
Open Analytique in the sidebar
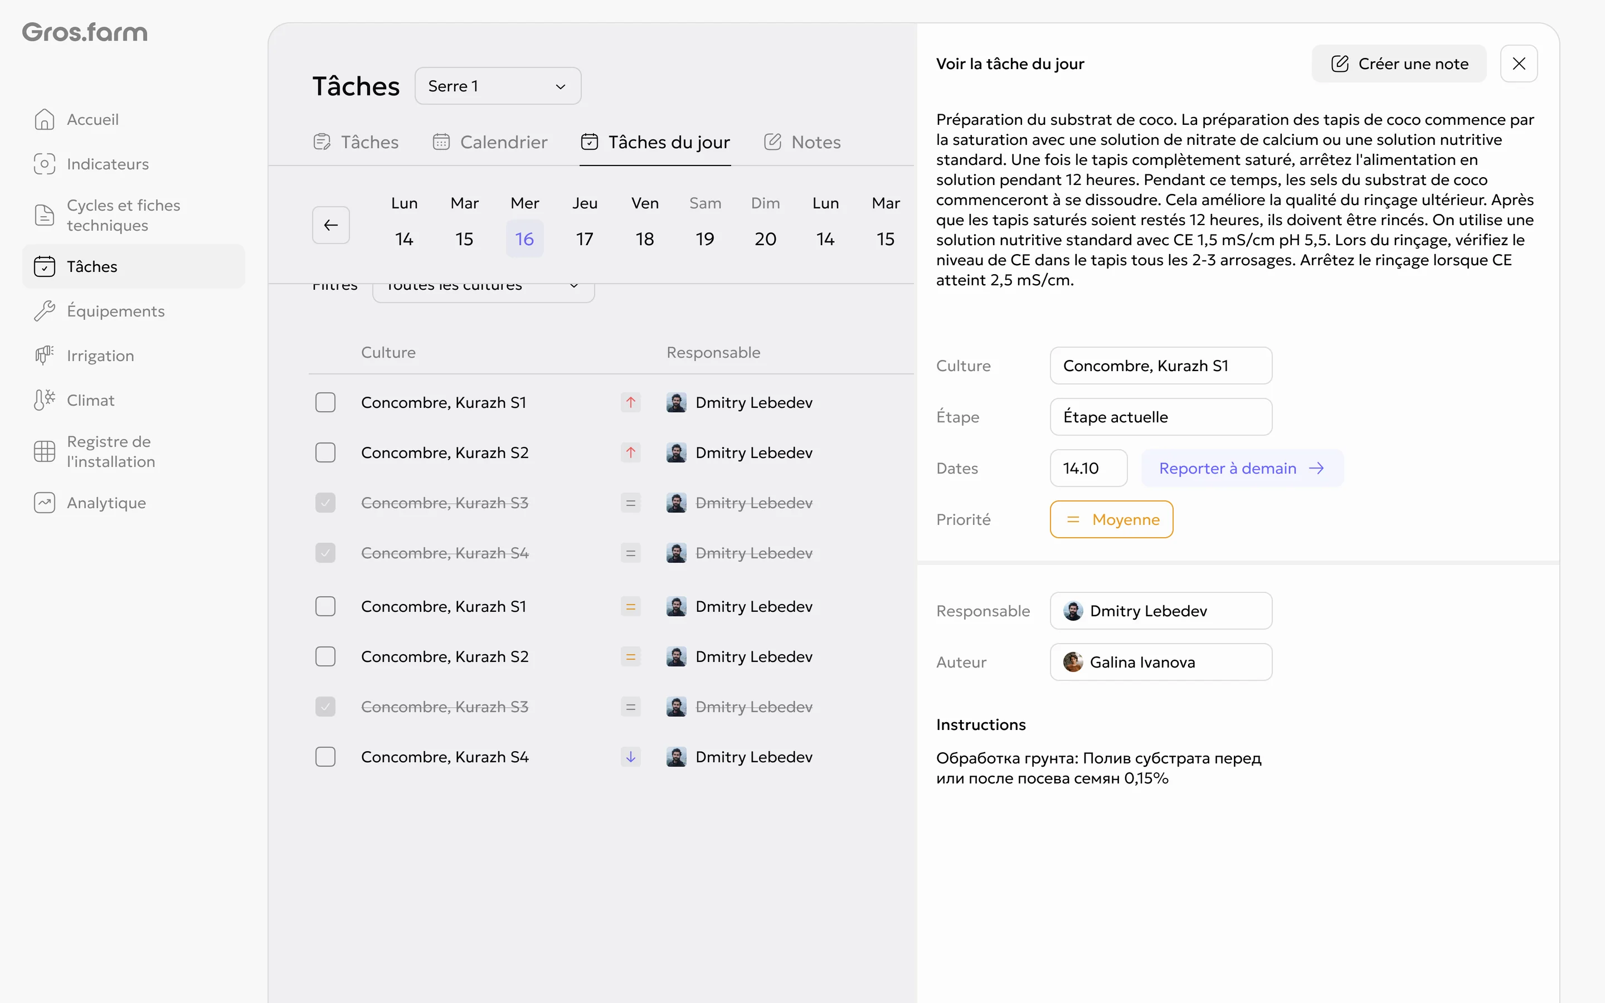[x=133, y=503]
